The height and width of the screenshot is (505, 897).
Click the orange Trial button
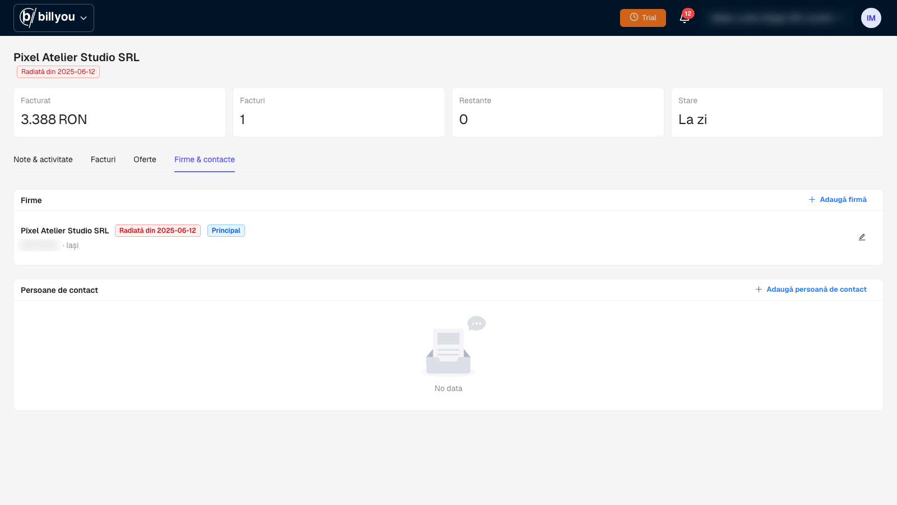coord(643,18)
